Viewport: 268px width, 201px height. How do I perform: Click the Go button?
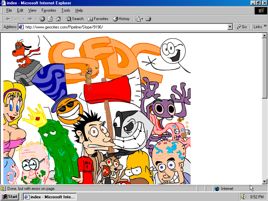(242, 27)
